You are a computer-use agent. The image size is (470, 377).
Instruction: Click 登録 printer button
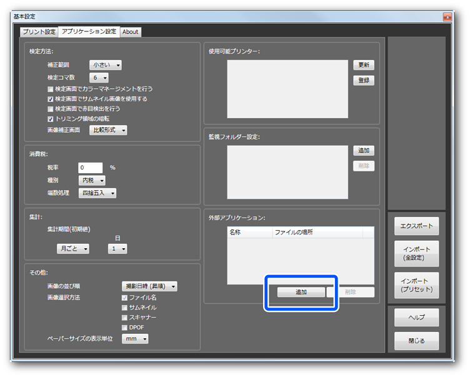coord(364,80)
